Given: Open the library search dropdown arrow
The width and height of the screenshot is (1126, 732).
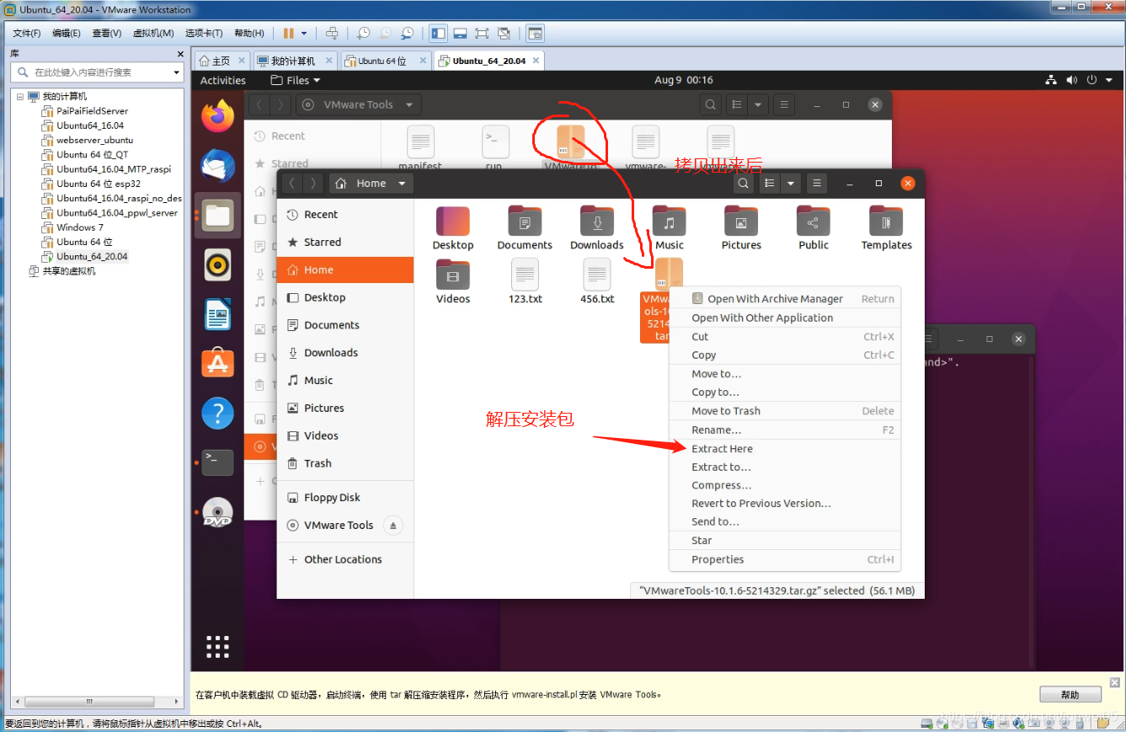Looking at the screenshot, I should [176, 72].
